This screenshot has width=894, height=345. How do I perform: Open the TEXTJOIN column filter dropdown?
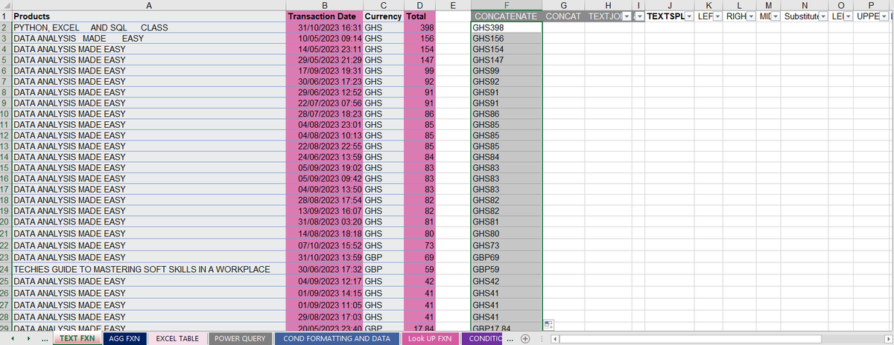(x=627, y=16)
